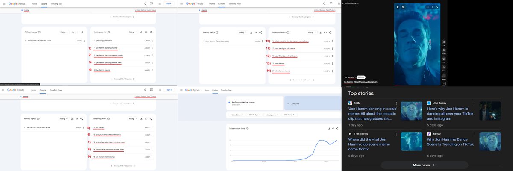Click the Yahoo story thumbnail image
This screenshot has width=513, height=171.
coord(490,141)
